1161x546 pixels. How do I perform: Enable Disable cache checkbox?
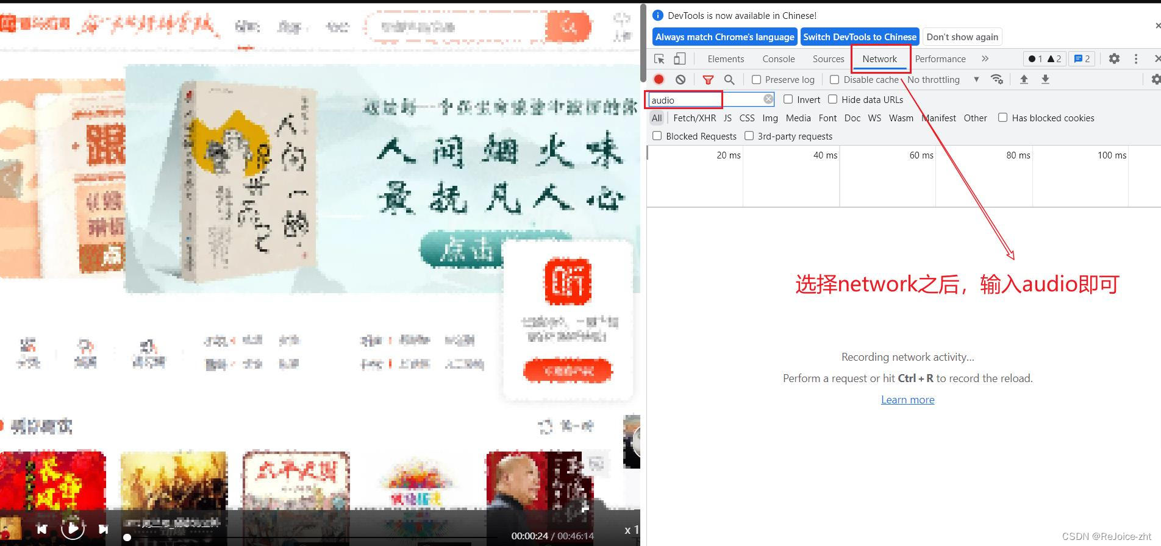(835, 79)
